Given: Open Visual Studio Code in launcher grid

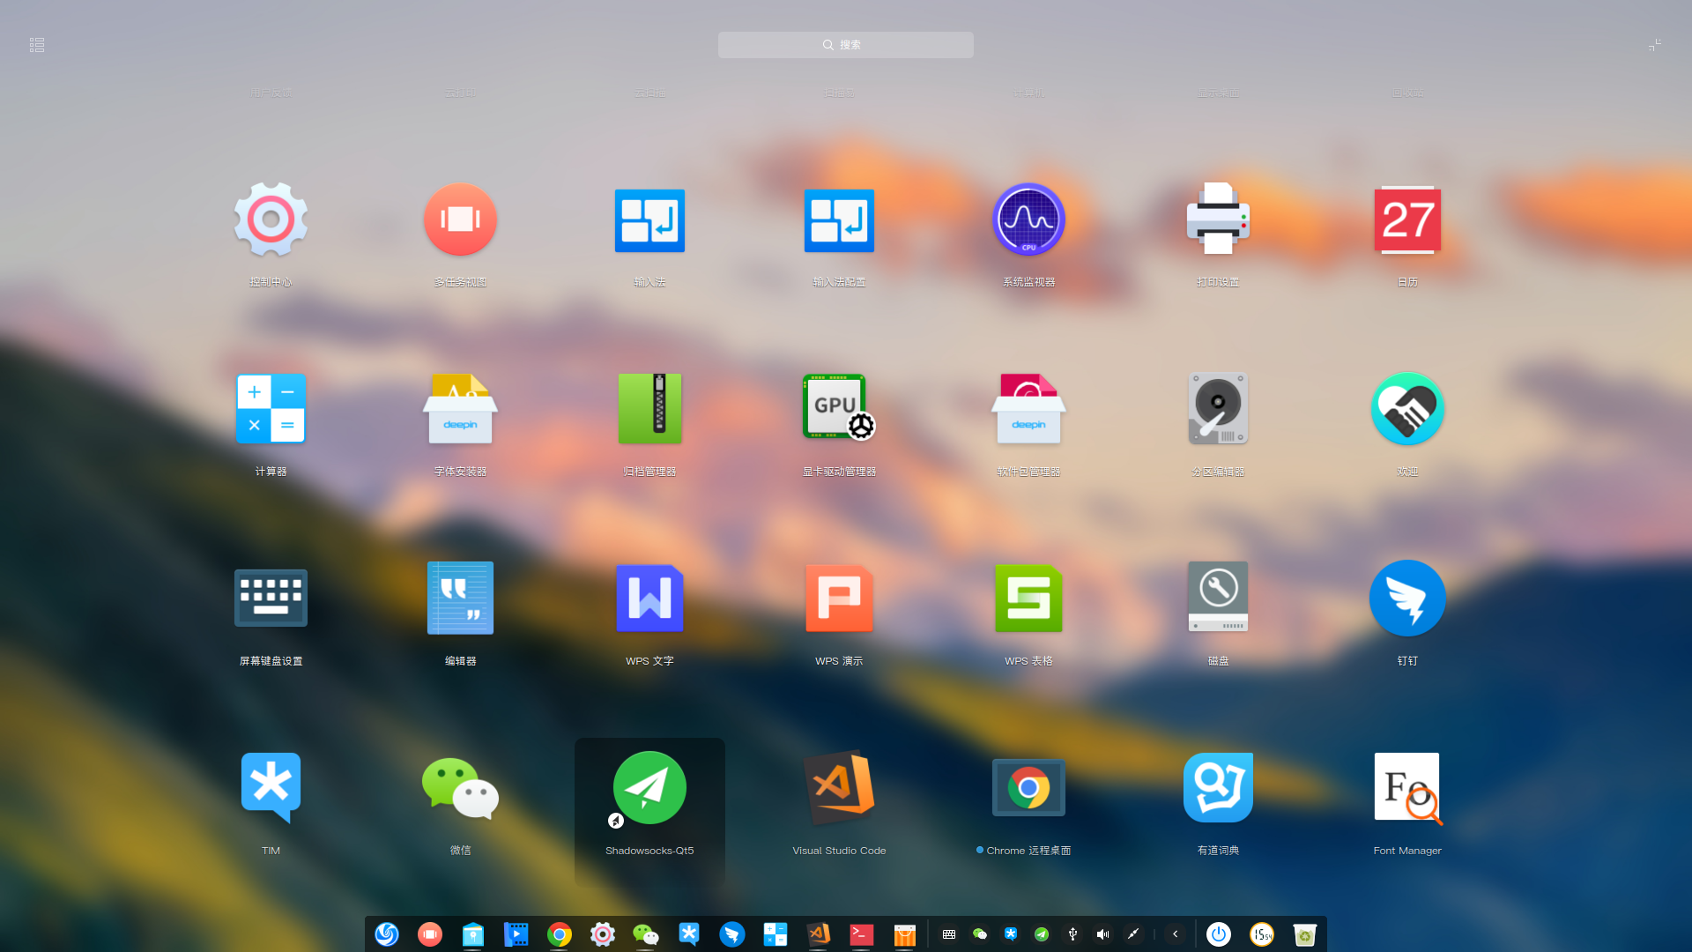Looking at the screenshot, I should point(839,787).
